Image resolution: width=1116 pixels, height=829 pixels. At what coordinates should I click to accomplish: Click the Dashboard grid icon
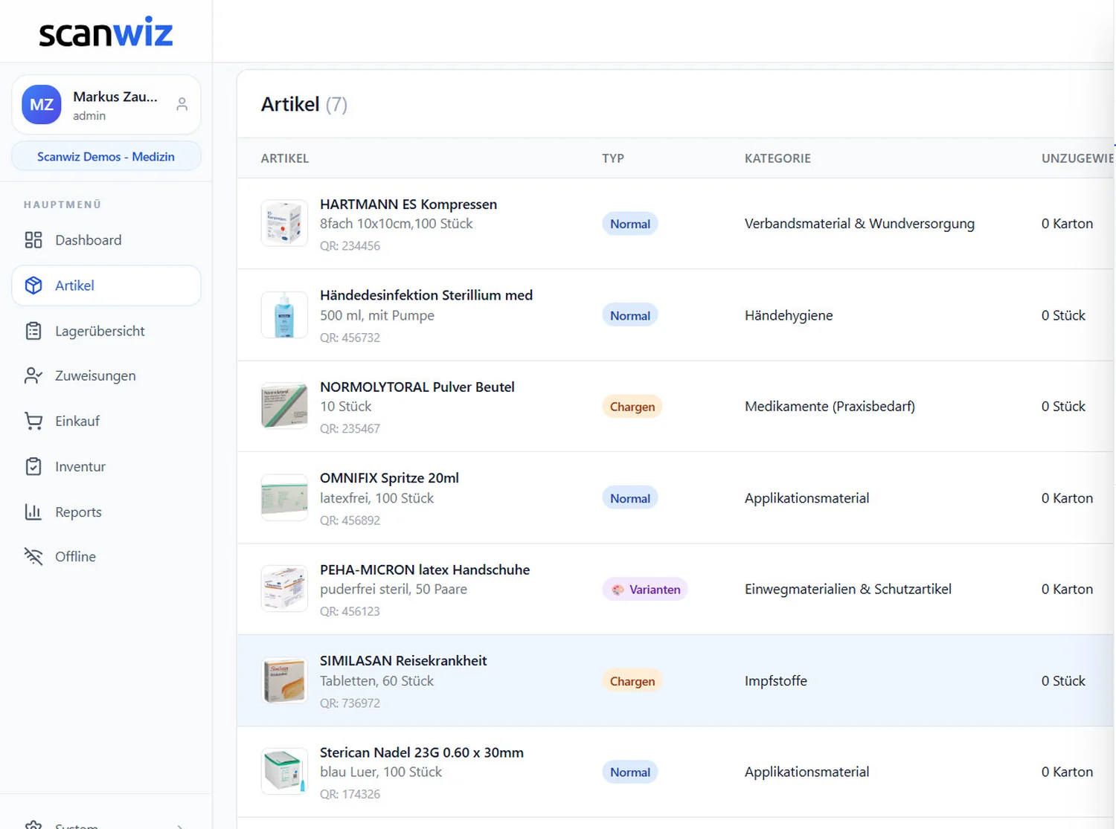33,240
